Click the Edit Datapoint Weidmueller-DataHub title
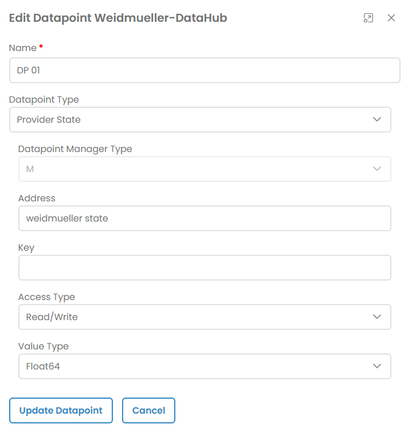408x432 pixels. [118, 18]
